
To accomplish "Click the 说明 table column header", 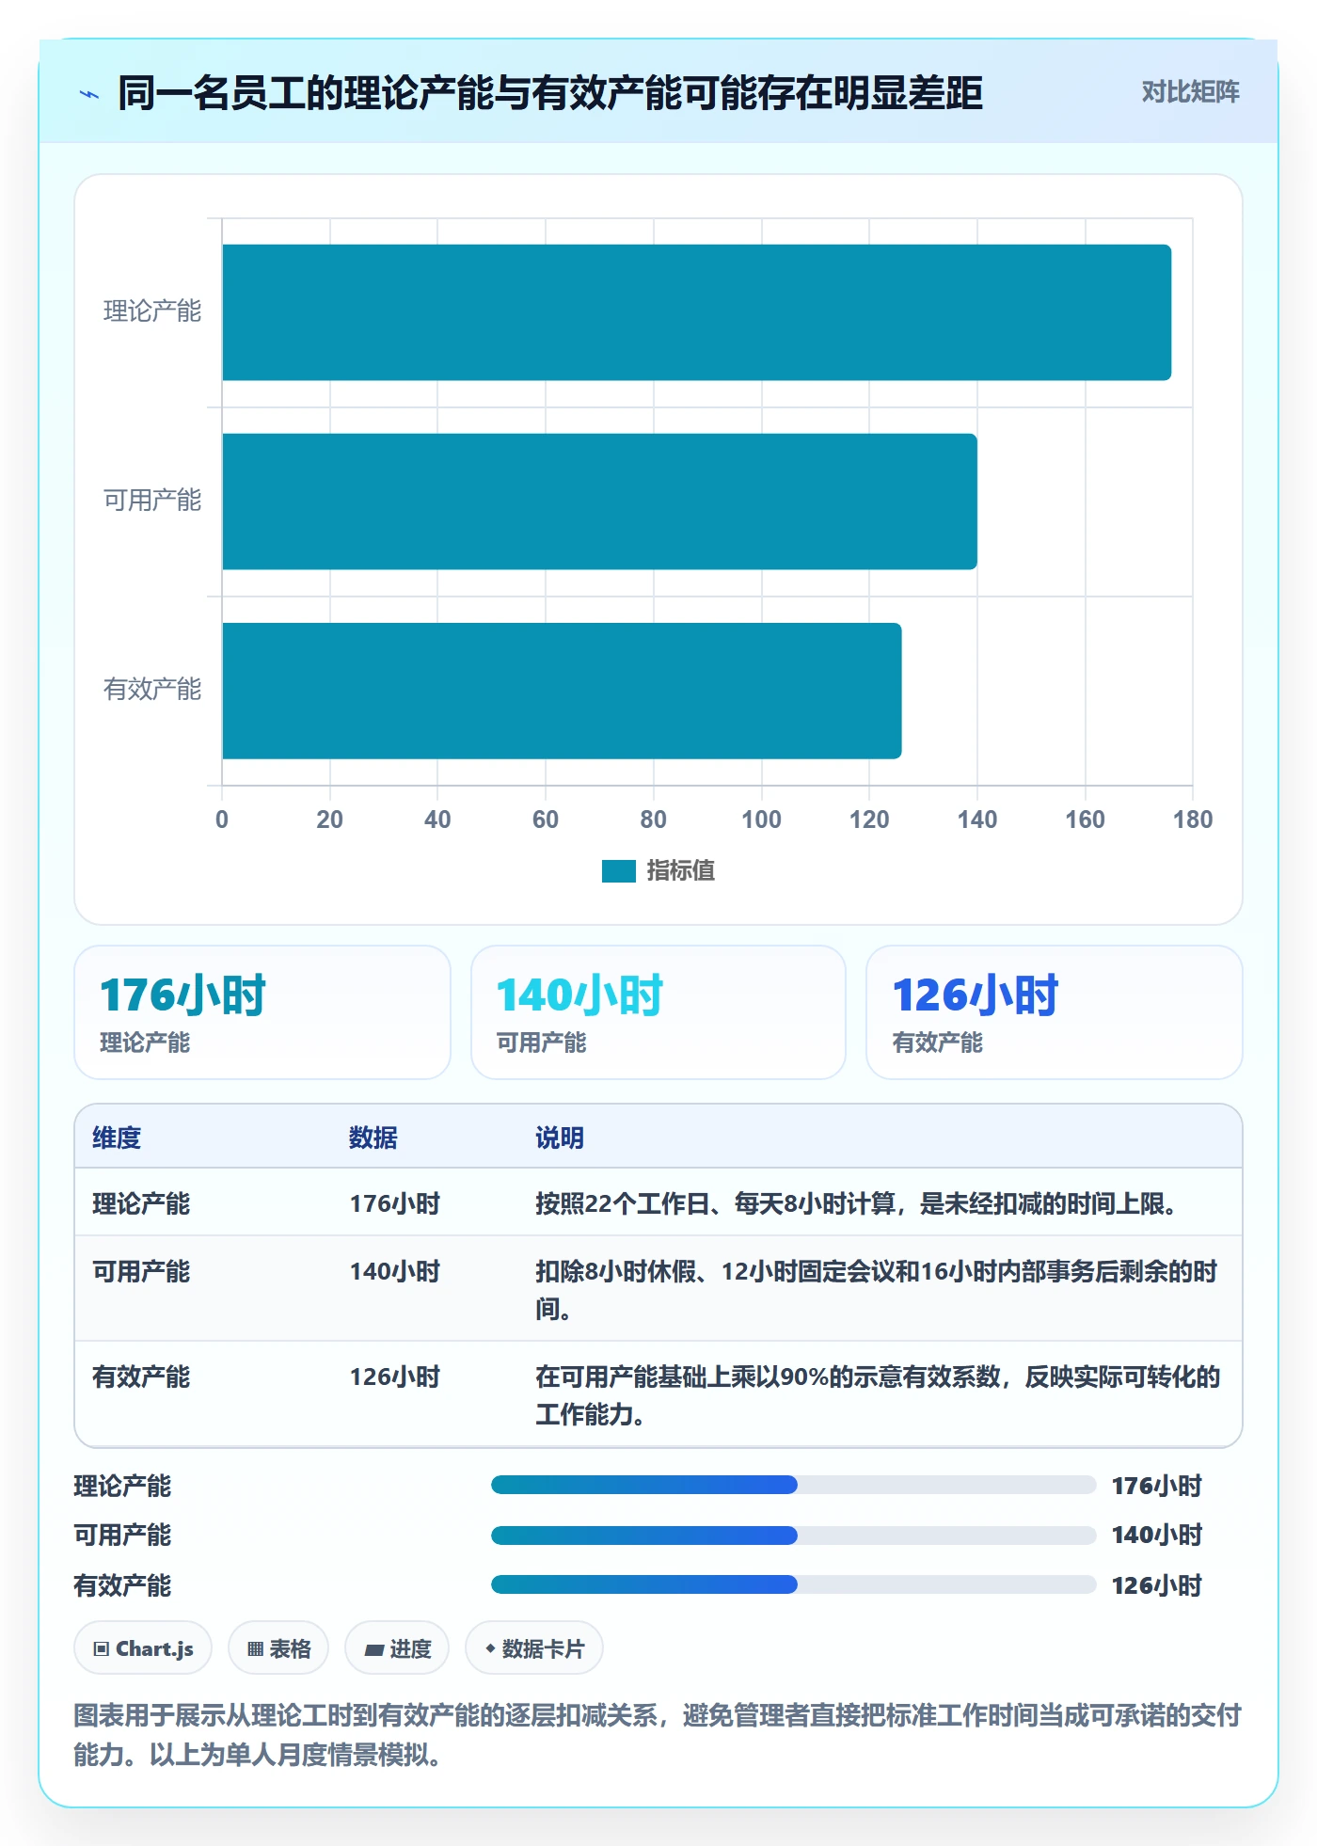I will coord(560,1138).
